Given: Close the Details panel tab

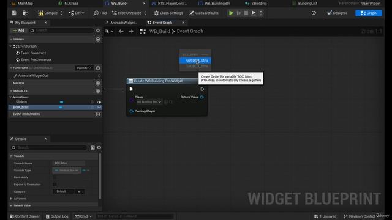Looking at the screenshot, I should point(45,139).
